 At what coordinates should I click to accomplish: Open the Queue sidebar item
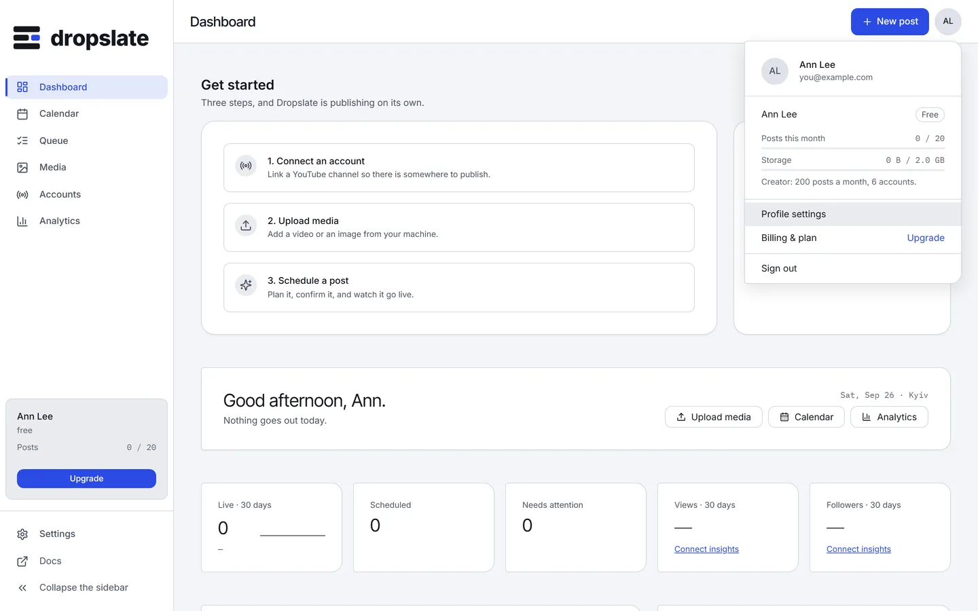[86, 141]
